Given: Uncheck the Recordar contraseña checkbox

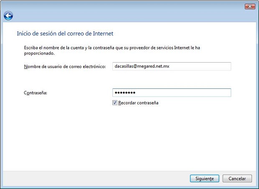Looking at the screenshot, I should tap(115, 103).
